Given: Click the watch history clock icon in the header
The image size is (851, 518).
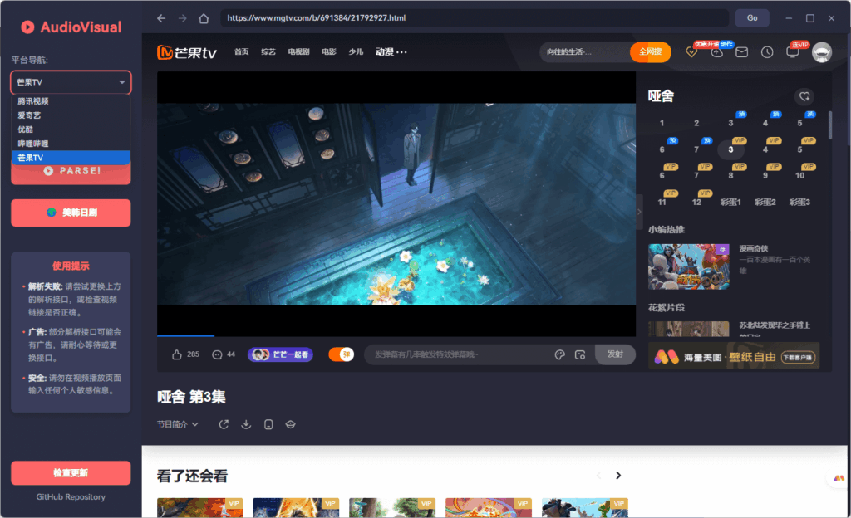Looking at the screenshot, I should (768, 51).
